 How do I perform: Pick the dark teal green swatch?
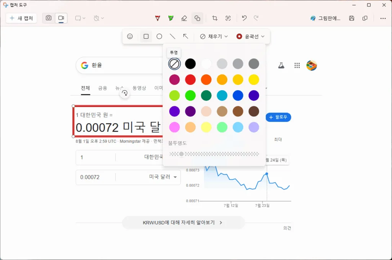206,96
